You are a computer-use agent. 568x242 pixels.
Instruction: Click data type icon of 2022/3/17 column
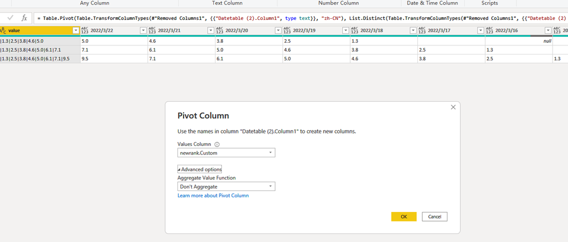[422, 30]
